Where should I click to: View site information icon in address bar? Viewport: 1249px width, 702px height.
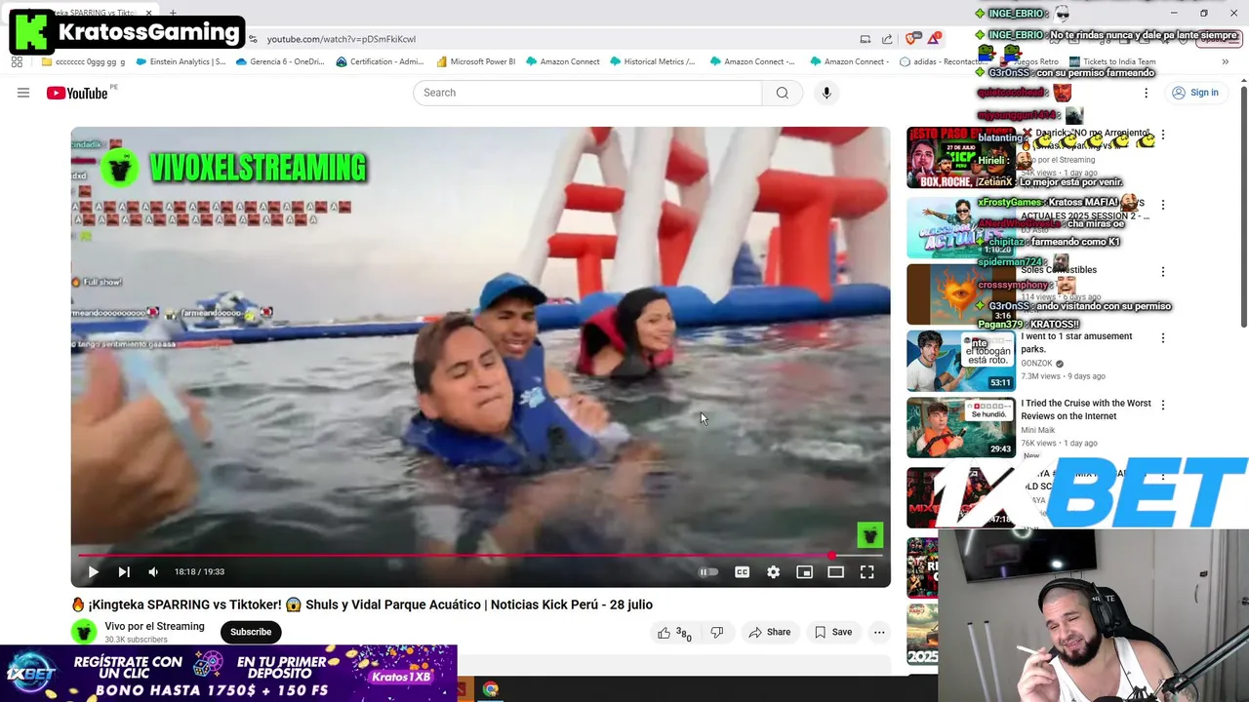[253, 39]
